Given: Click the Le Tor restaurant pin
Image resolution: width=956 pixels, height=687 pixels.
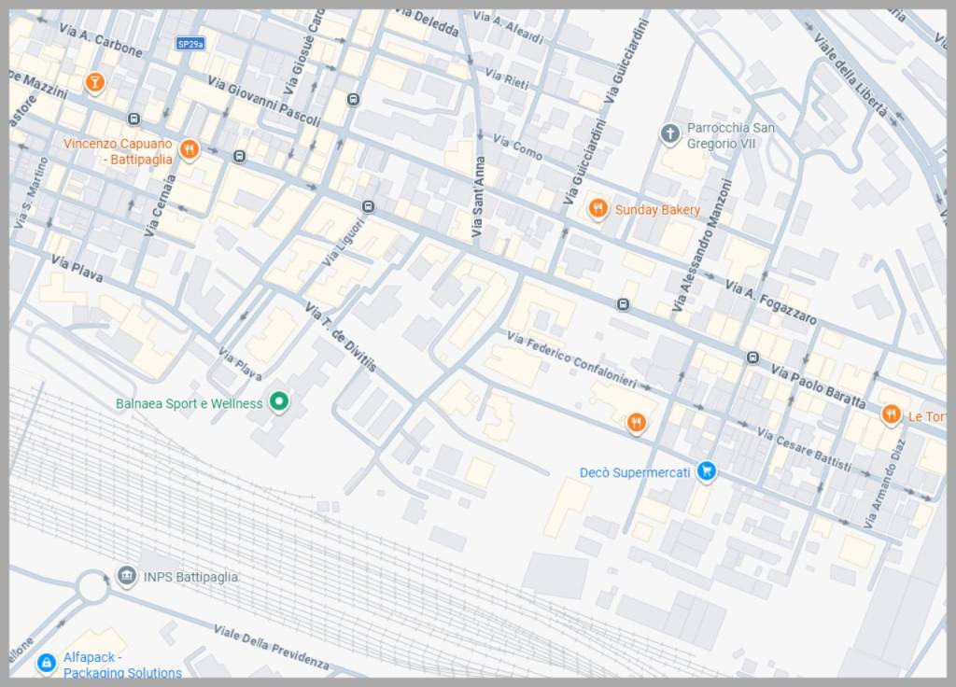Looking at the screenshot, I should pyautogui.click(x=892, y=414).
